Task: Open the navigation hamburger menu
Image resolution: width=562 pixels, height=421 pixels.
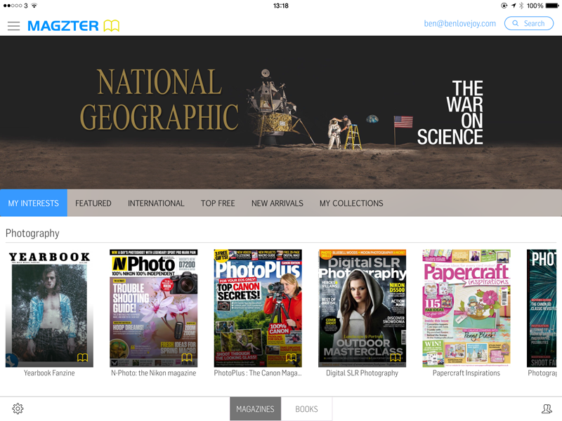Action: [14, 27]
